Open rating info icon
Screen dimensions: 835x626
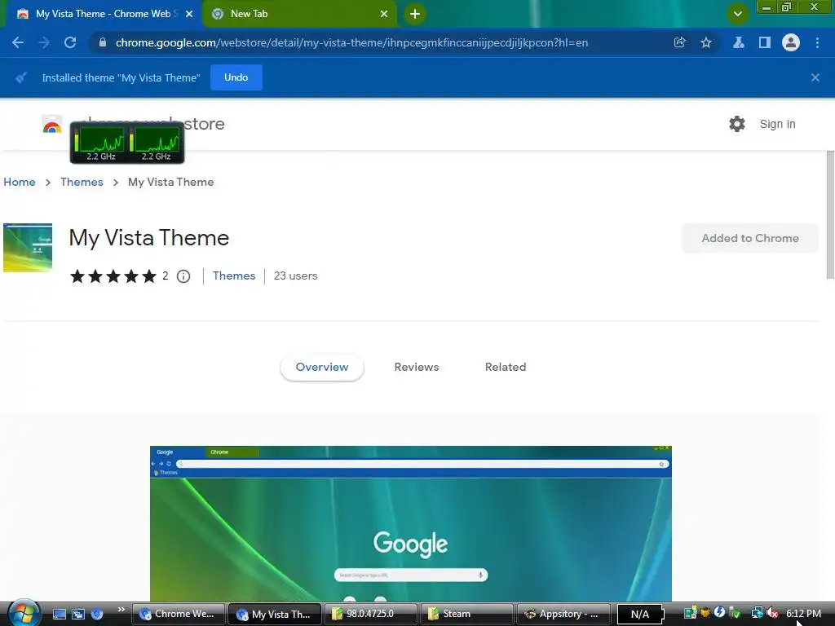click(x=183, y=276)
